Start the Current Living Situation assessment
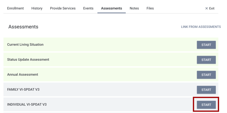This screenshot has height=113, width=227. [206, 45]
